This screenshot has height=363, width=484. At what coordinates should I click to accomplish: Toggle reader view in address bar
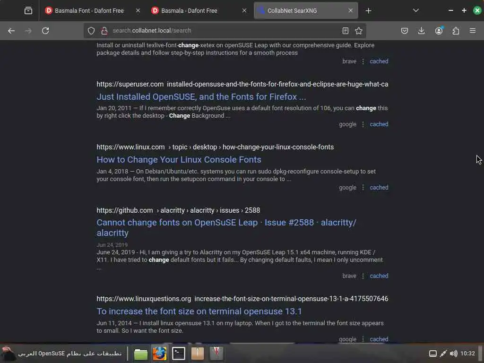tap(346, 31)
